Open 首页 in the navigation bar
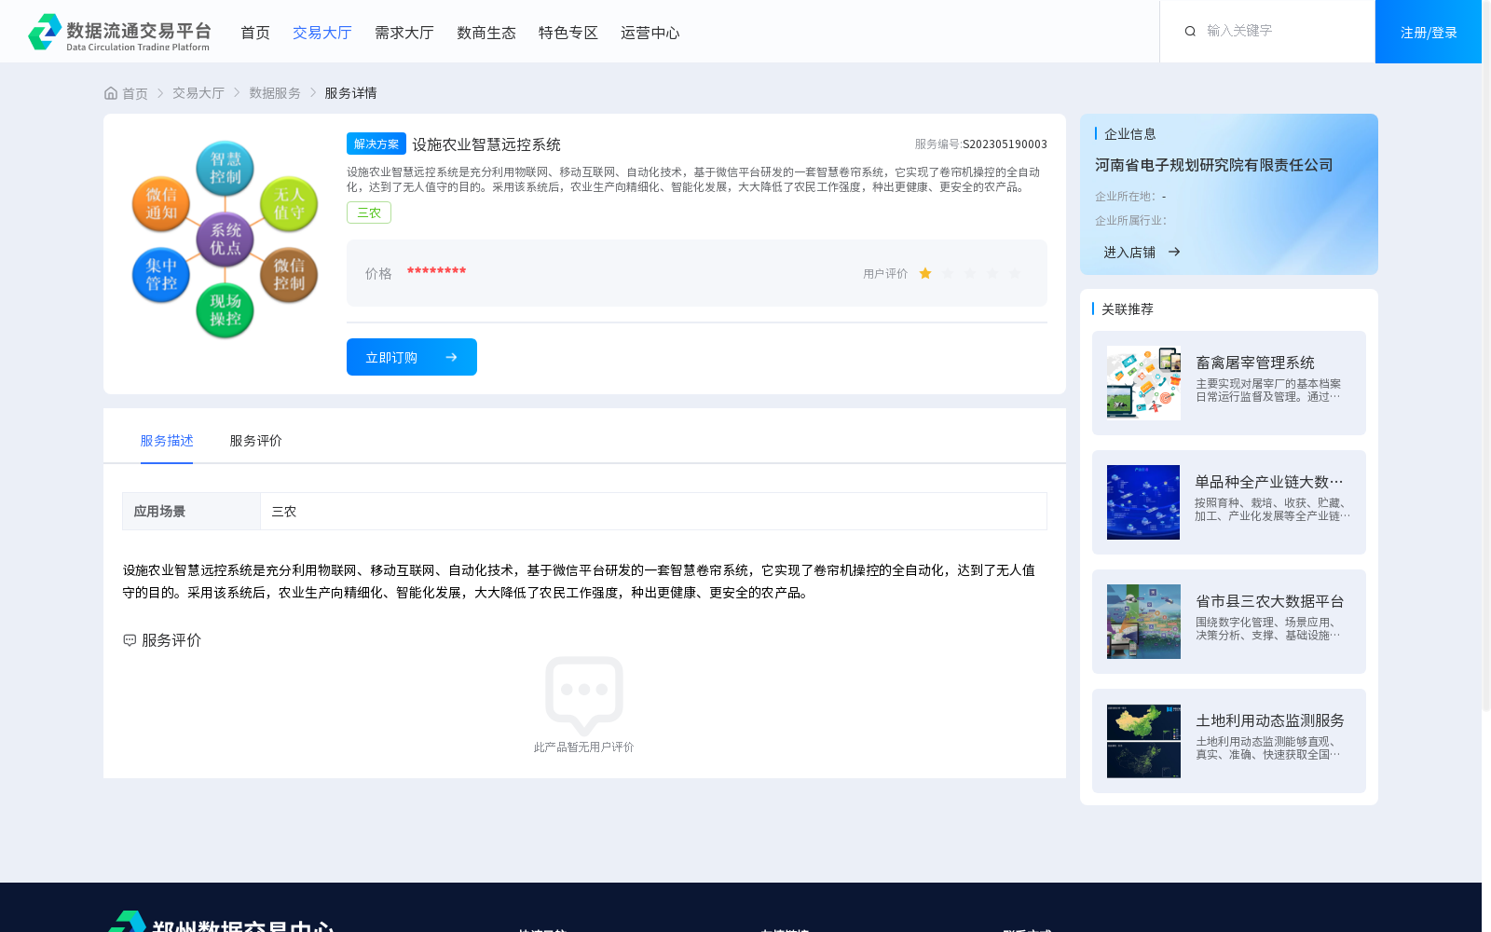This screenshot has height=932, width=1491. 255,33
